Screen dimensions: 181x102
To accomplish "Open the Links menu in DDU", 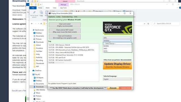I will coord(58,17).
